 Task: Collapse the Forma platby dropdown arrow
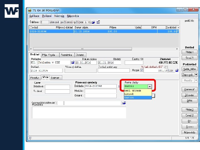[150, 86]
